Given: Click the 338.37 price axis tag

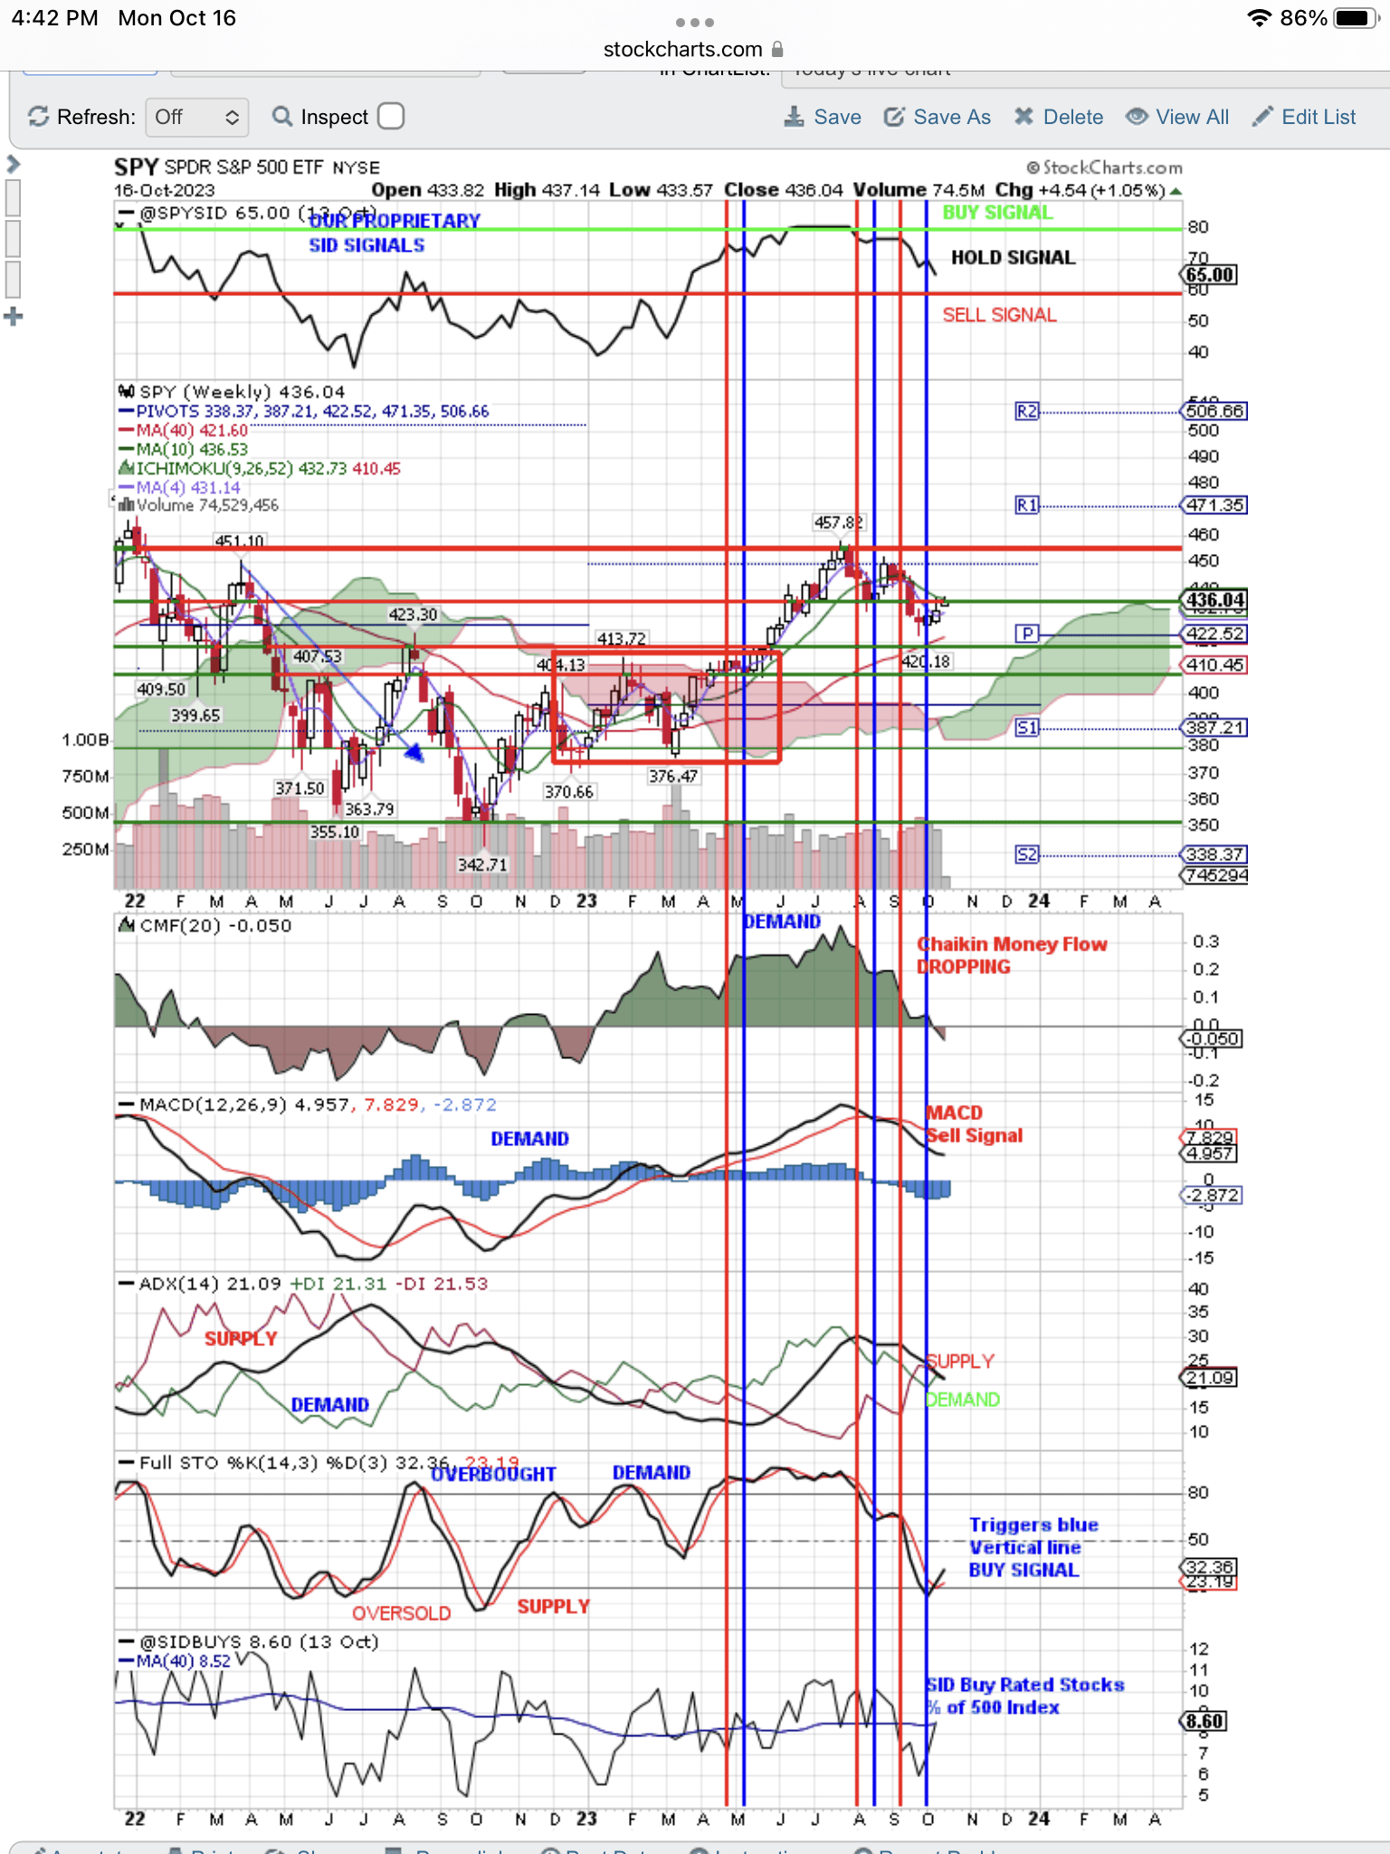Looking at the screenshot, I should (x=1214, y=855).
